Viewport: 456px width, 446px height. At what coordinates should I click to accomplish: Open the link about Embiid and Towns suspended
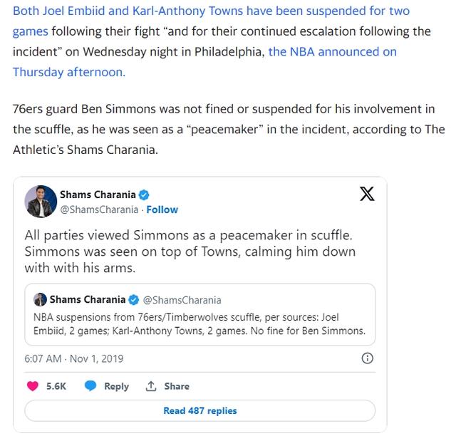(x=221, y=13)
